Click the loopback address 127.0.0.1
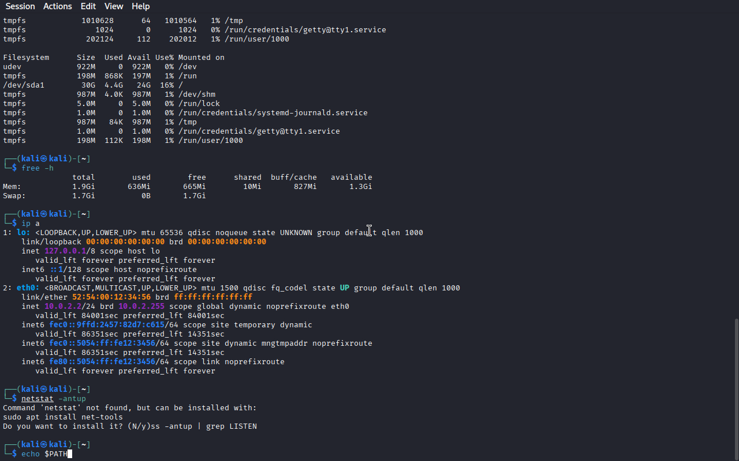The height and width of the screenshot is (461, 739). tap(65, 251)
